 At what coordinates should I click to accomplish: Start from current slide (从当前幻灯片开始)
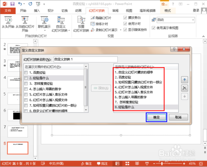(25, 24)
